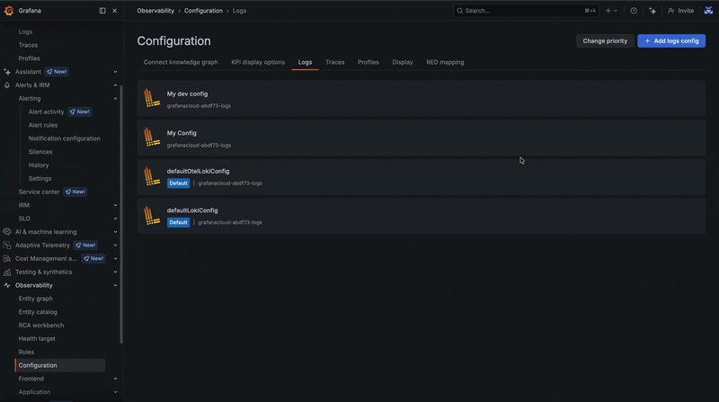Screen dimensions: 719x402
Task: Focus the Search input field
Action: pyautogui.click(x=526, y=11)
